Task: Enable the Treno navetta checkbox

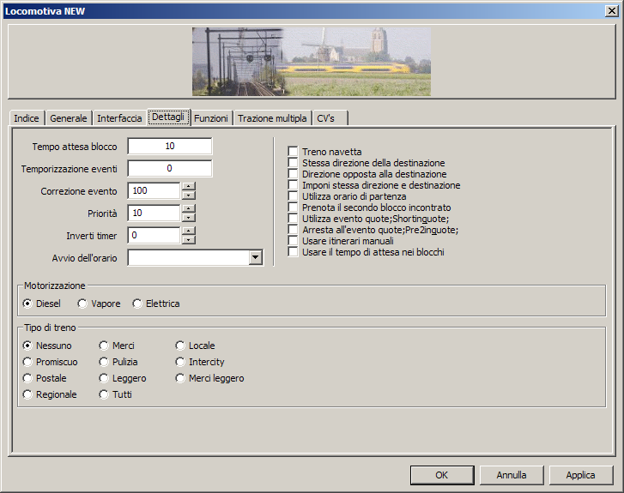Action: tap(294, 152)
